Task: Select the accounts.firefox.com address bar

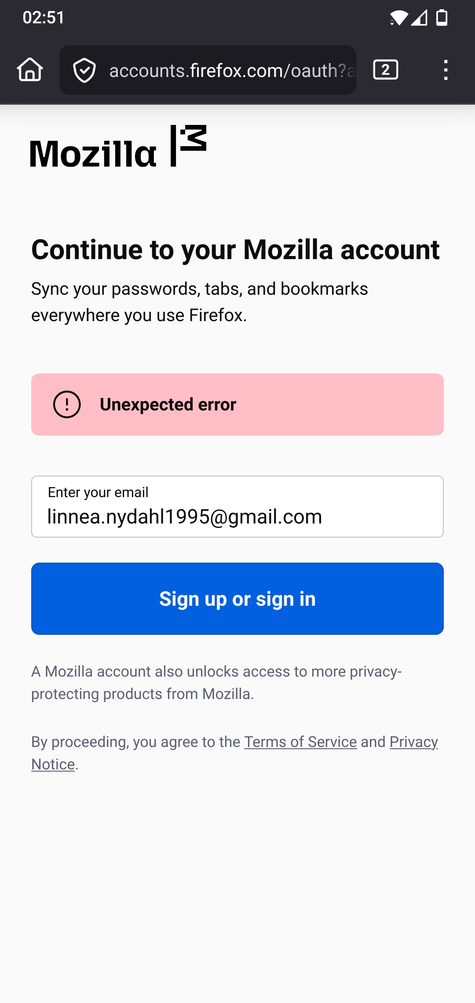Action: [231, 70]
